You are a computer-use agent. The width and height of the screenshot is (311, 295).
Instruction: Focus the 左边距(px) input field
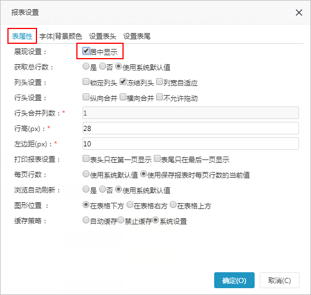pyautogui.click(x=191, y=144)
